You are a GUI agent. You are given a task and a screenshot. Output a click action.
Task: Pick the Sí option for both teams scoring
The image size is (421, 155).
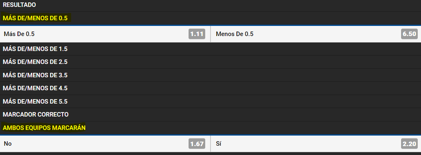pos(316,144)
